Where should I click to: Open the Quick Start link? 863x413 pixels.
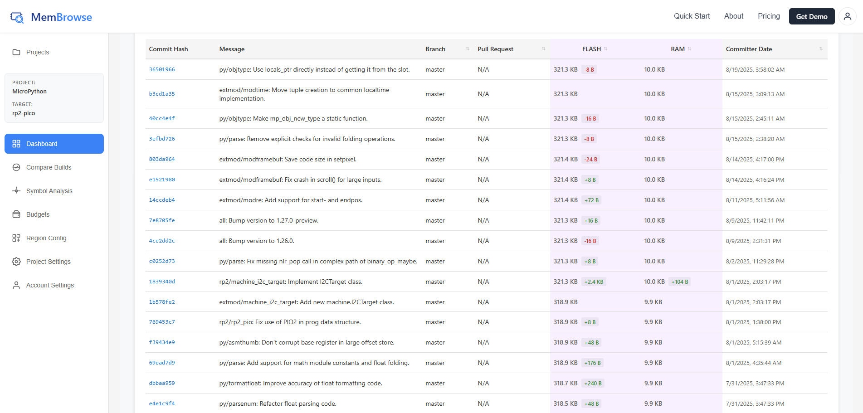click(692, 16)
